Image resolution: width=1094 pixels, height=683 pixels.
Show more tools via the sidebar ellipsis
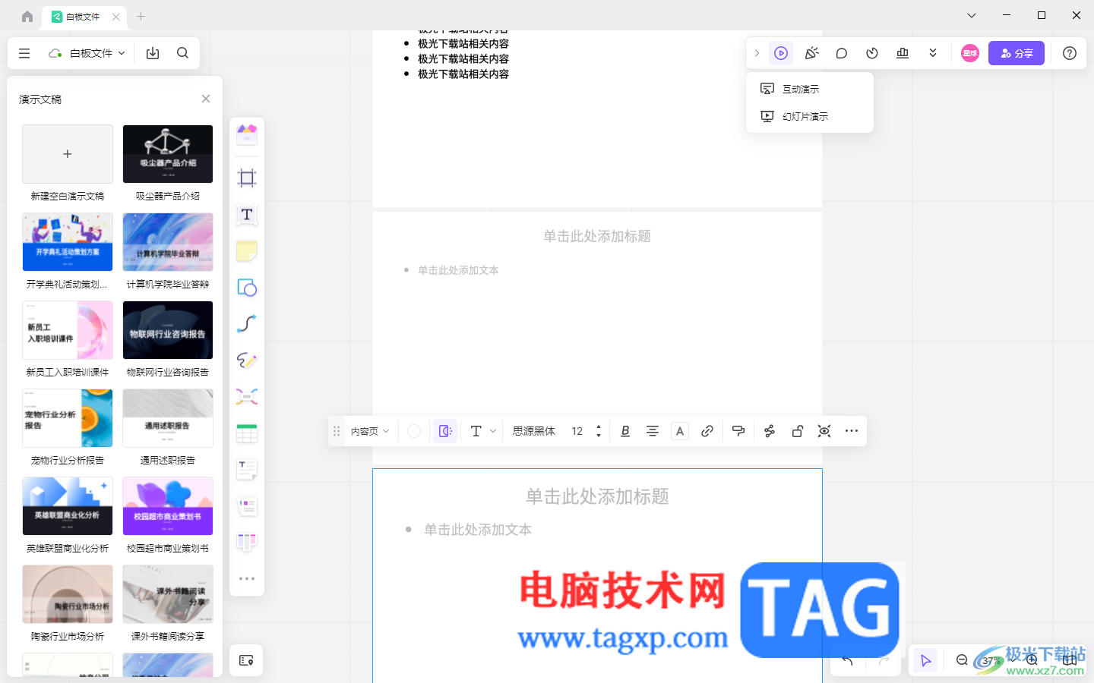pos(247,578)
